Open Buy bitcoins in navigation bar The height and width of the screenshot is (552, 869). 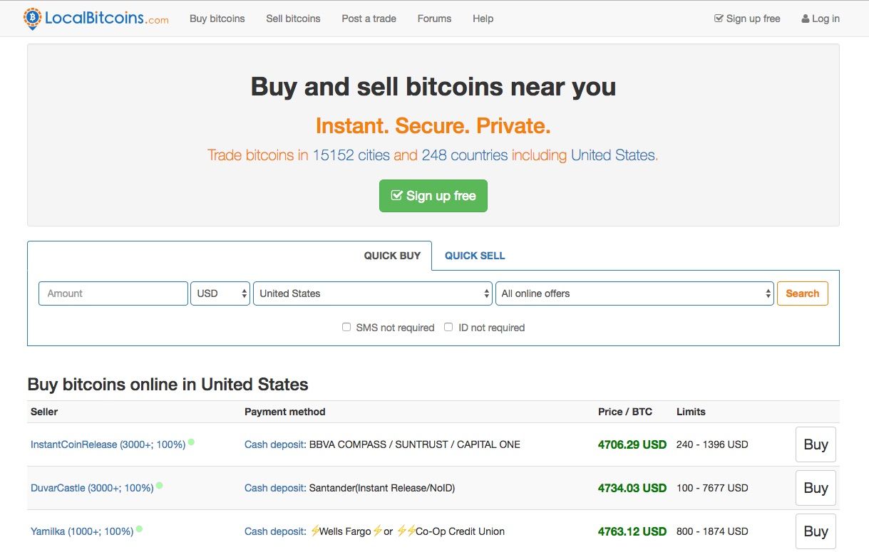(217, 19)
